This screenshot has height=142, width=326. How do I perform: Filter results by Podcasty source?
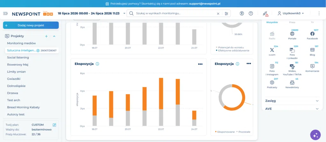click(x=272, y=84)
